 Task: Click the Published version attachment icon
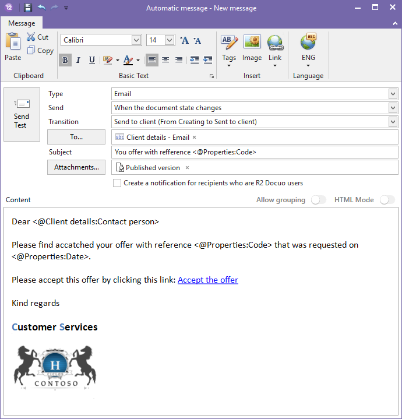tap(119, 168)
